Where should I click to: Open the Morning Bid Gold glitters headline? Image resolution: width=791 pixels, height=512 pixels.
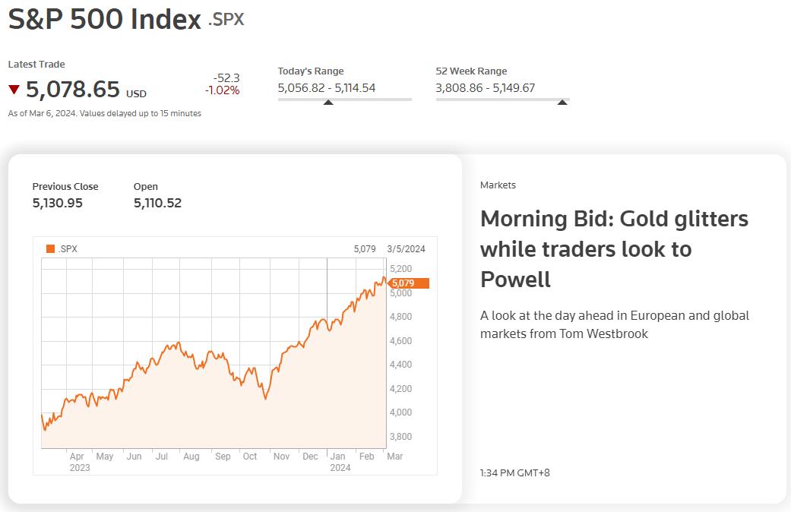point(614,248)
